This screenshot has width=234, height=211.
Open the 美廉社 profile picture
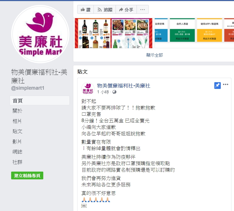40,34
